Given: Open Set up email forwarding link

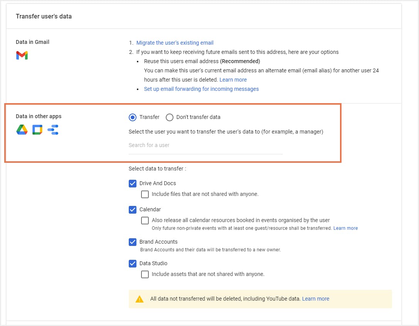Looking at the screenshot, I should [201, 89].
